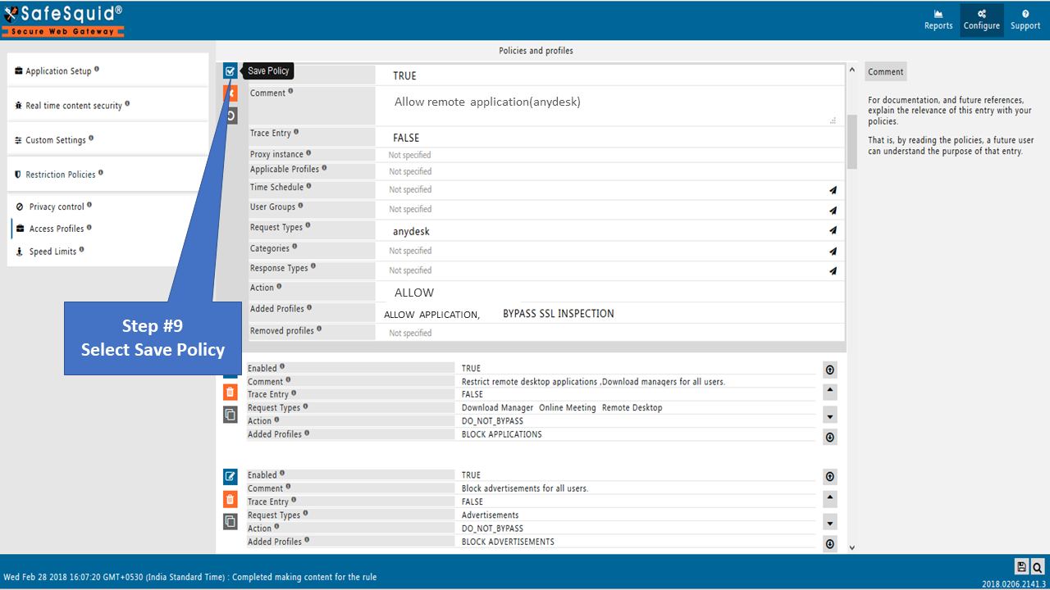The height and width of the screenshot is (590, 1050).
Task: Clone the Restrict remote desktop applications policy
Action: (x=231, y=415)
